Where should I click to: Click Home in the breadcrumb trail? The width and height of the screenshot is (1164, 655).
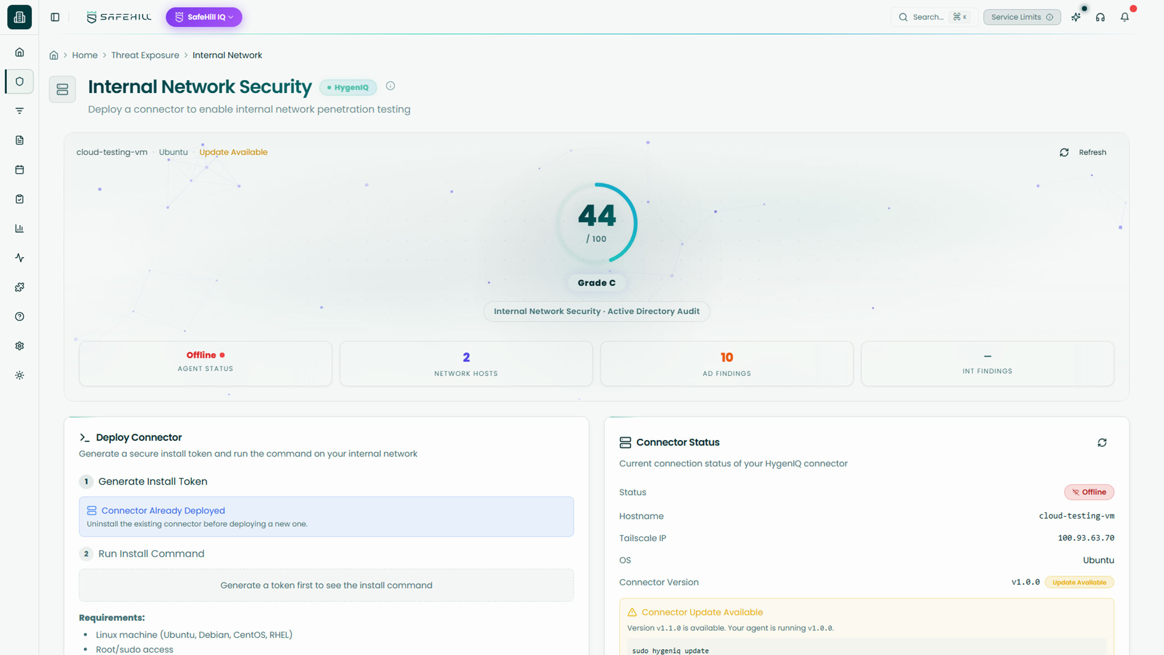pyautogui.click(x=85, y=55)
